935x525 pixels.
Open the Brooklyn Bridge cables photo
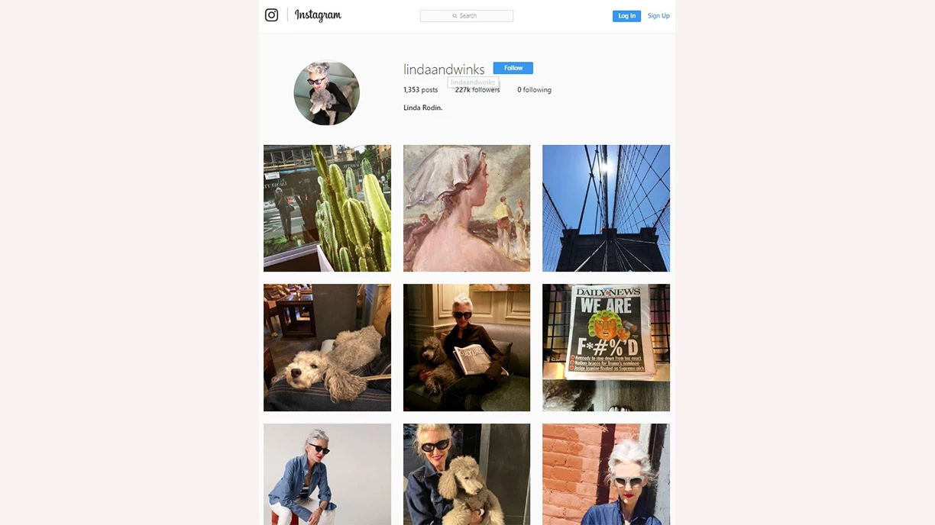[x=606, y=208]
